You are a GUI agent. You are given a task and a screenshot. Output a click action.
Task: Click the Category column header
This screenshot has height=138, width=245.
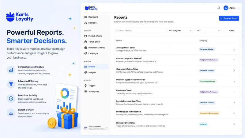[x=203, y=40]
